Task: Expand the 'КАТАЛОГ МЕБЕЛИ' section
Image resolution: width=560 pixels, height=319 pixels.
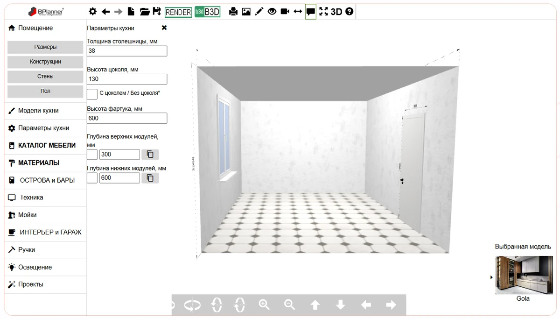Action: [46, 146]
